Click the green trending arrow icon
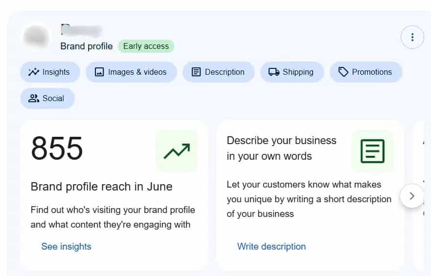The image size is (431, 276). click(x=177, y=151)
